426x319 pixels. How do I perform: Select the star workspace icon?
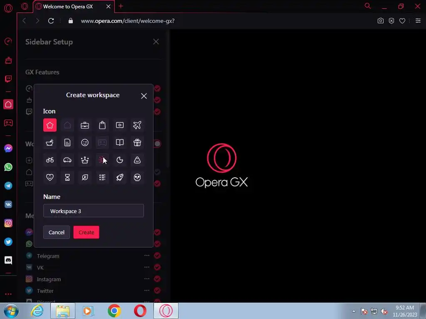coord(50,125)
